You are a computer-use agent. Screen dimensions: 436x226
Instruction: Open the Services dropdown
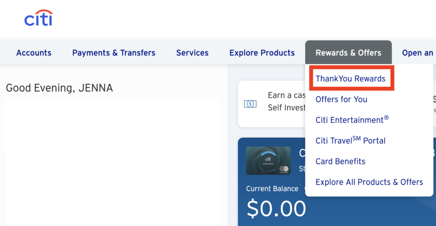click(x=192, y=53)
